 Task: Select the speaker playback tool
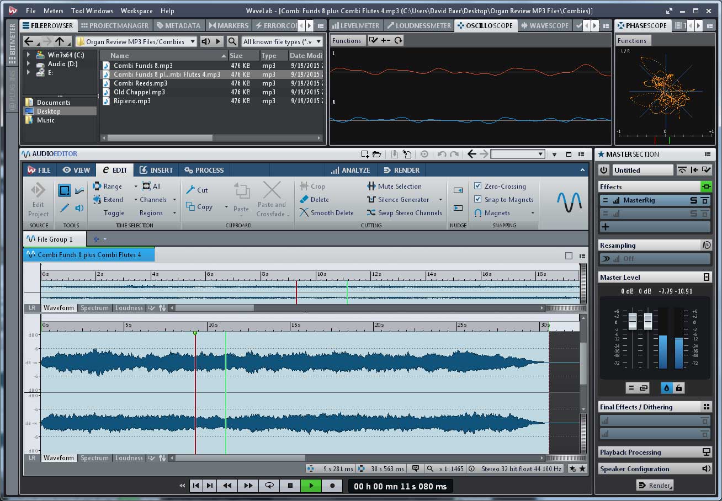pyautogui.click(x=79, y=208)
